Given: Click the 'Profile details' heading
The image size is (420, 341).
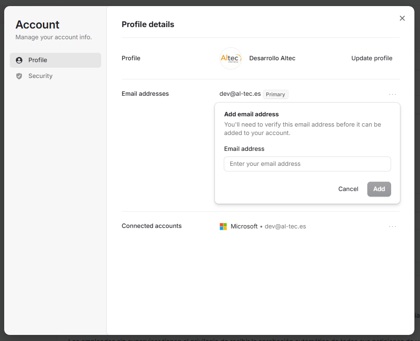Looking at the screenshot, I should point(148,25).
